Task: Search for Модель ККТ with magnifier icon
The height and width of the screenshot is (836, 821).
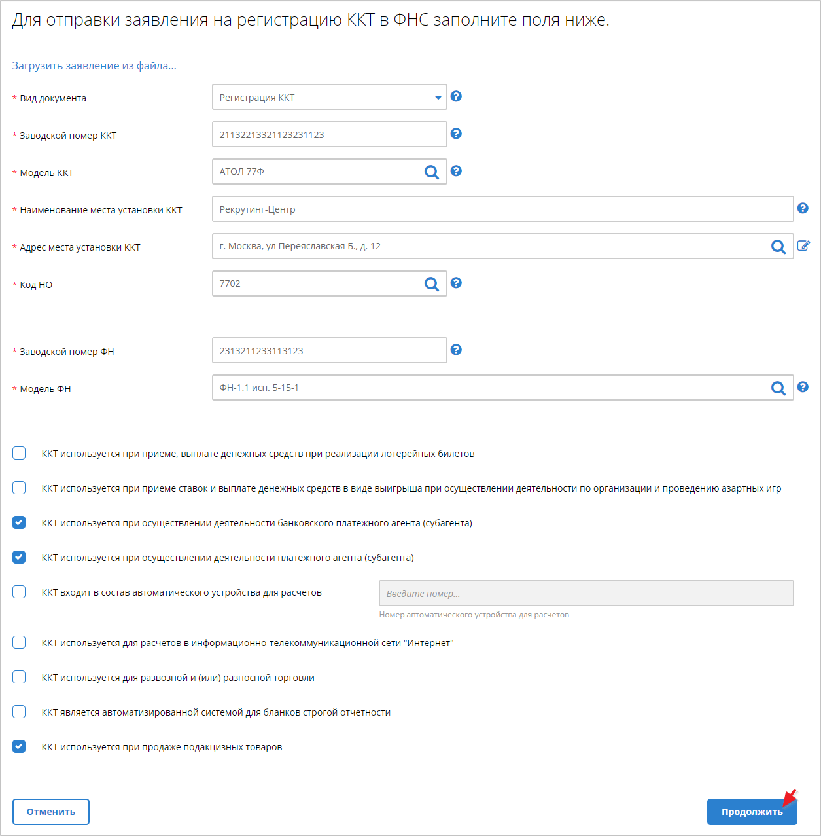Action: click(x=432, y=172)
